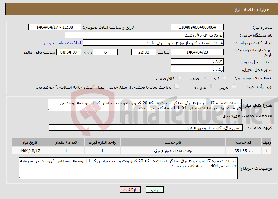Click the کد خدمت column header
Viewport: 278px width, 199px height.
pyautogui.click(x=244, y=142)
